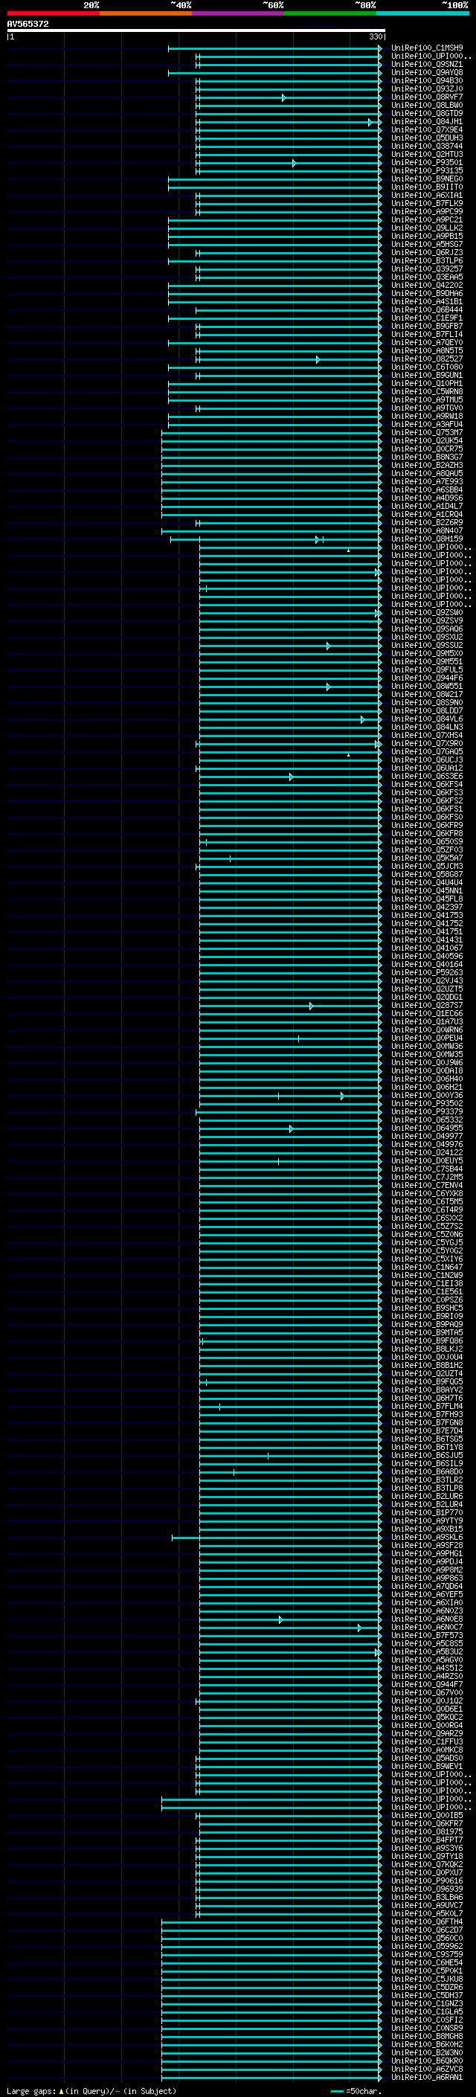Click the red ~20% identity legend bar

[x=53, y=13]
